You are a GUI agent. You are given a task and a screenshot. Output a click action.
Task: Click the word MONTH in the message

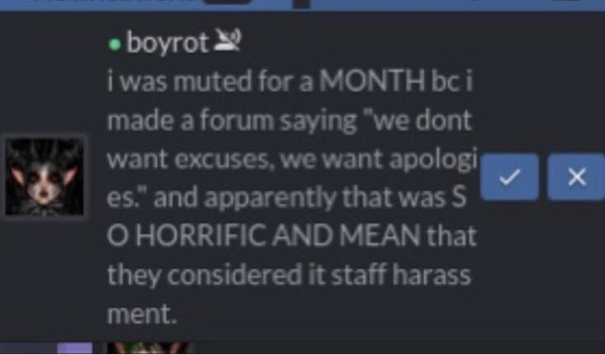point(372,82)
